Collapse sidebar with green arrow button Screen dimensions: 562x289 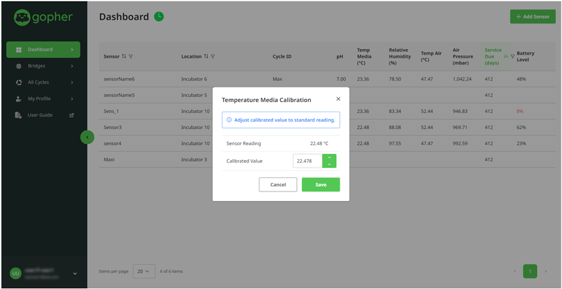coord(87,137)
